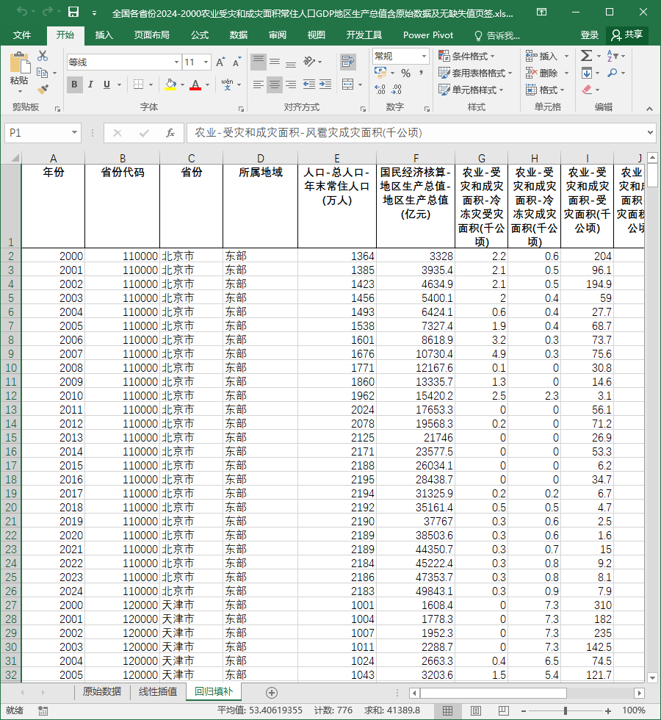
Task: Click the 共享 share button
Action: coord(627,35)
